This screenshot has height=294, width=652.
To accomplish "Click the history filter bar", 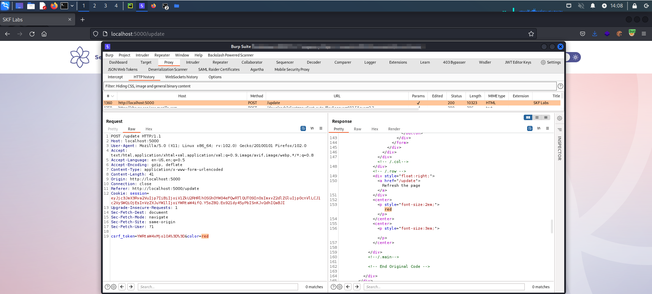I will (329, 86).
